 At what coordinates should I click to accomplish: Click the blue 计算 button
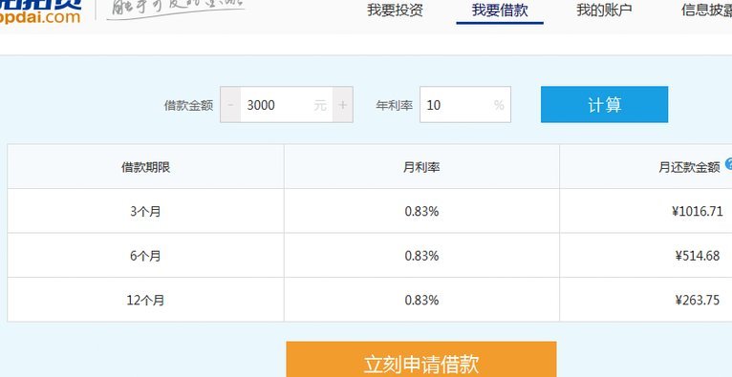pyautogui.click(x=604, y=104)
